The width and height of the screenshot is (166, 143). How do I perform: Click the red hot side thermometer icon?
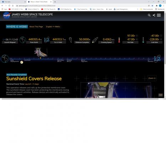pos(119,40)
